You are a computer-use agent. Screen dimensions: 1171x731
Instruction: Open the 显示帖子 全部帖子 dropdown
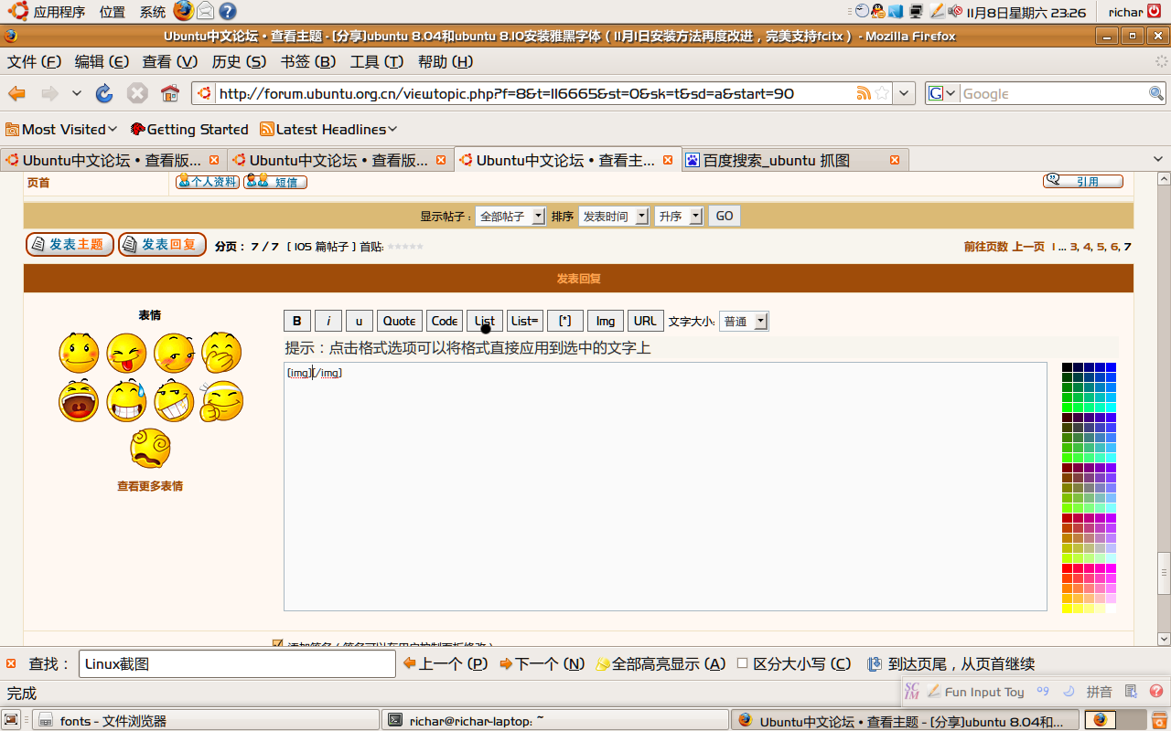click(x=510, y=217)
